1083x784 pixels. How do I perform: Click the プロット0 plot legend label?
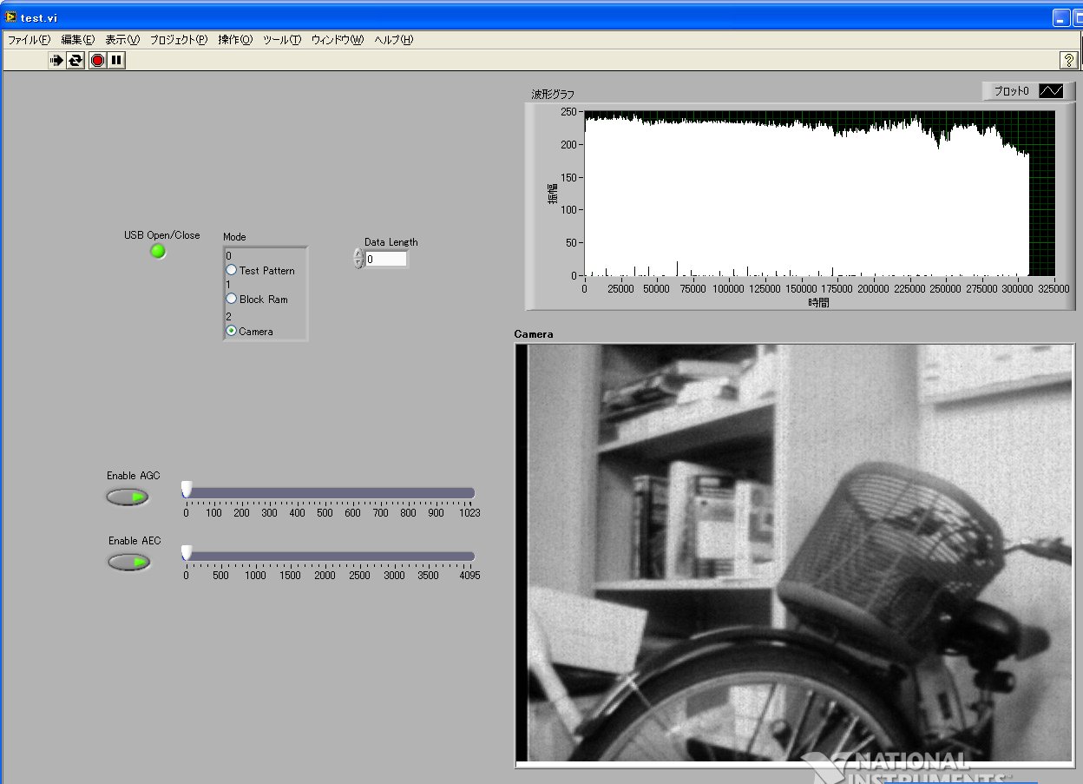tap(1011, 91)
